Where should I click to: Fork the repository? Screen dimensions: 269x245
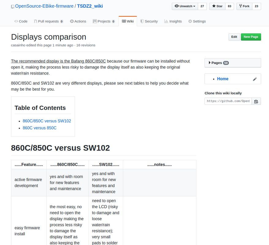tap(244, 6)
